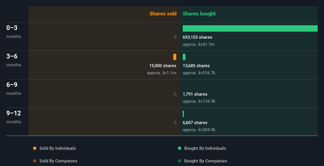
Task: Click the orange Sold By Individuals legend dot
Action: [35, 148]
